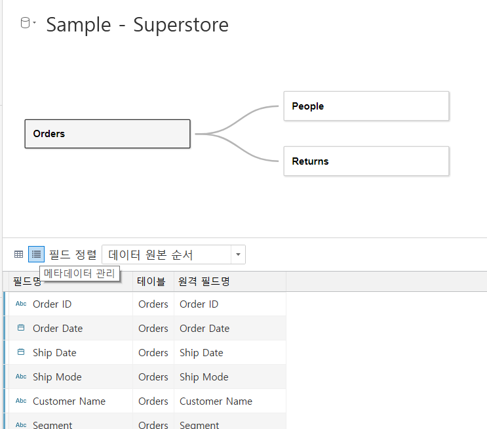This screenshot has width=487, height=429.
Task: Select the Order Date field name
Action: (x=58, y=328)
